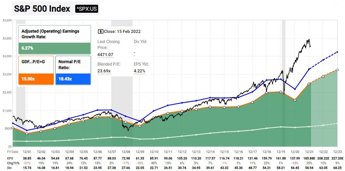Select the 6.27% earnings growth rate box
345x171 pixels.
(x=54, y=48)
